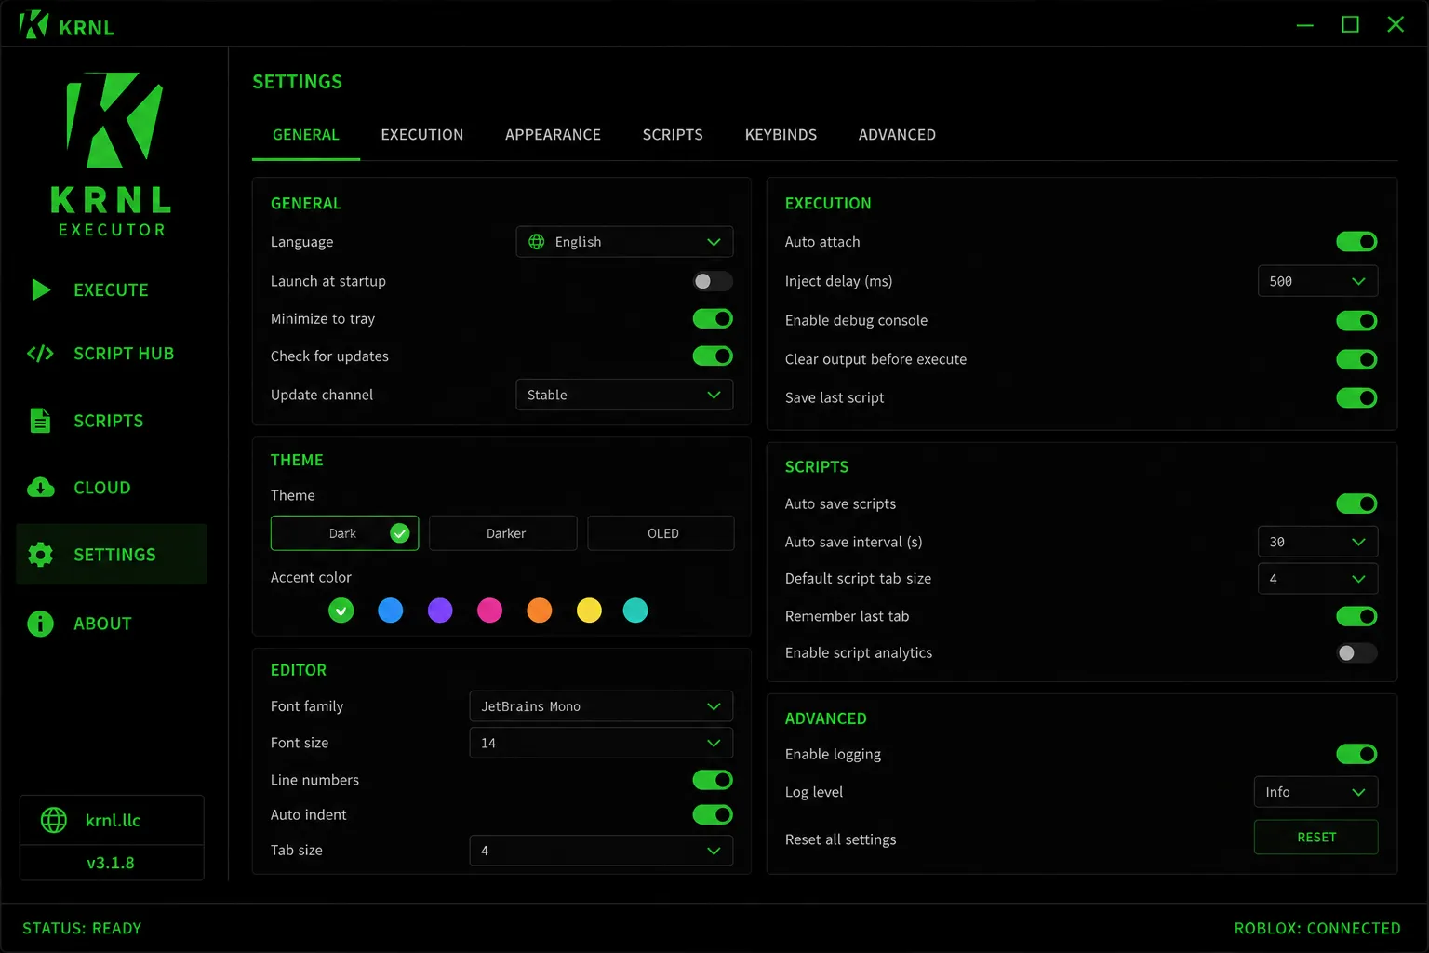
Task: Close the KRNL window
Action: (x=1396, y=25)
